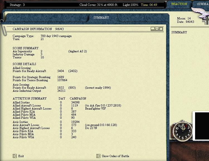Click Cloud Cover: 31% at 4900 ft.

pyautogui.click(x=99, y=5)
